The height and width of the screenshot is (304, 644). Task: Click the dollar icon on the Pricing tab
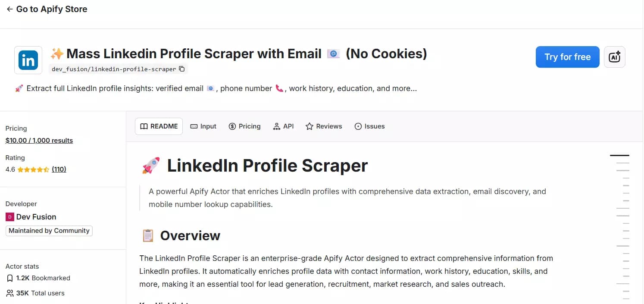[233, 126]
